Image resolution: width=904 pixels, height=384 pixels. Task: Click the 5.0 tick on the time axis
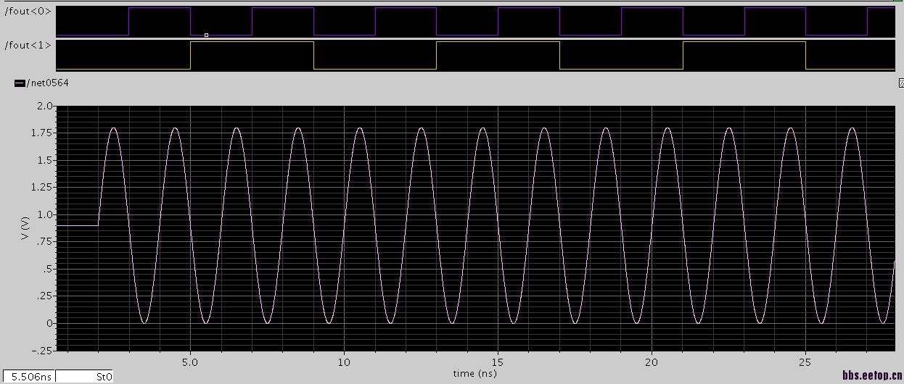click(190, 362)
